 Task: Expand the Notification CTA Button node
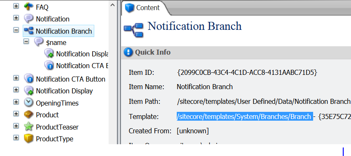click(16, 78)
